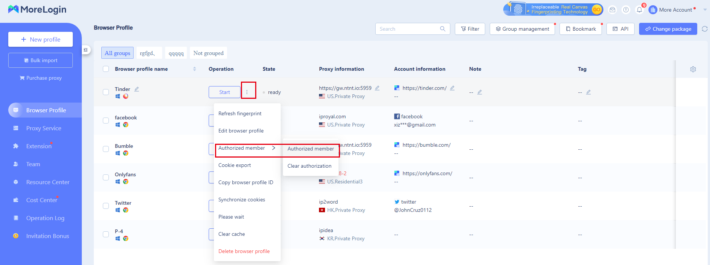
Task: Click the More Account avatar icon
Action: [653, 10]
